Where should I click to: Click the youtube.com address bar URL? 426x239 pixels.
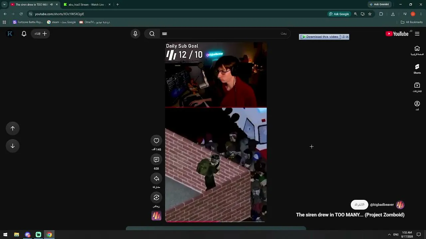pos(59,14)
